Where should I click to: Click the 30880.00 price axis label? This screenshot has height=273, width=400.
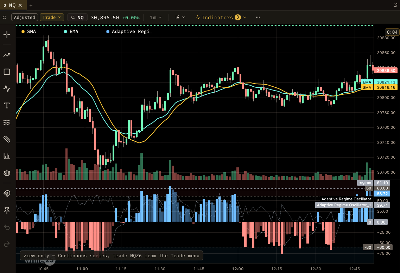tap(386, 38)
